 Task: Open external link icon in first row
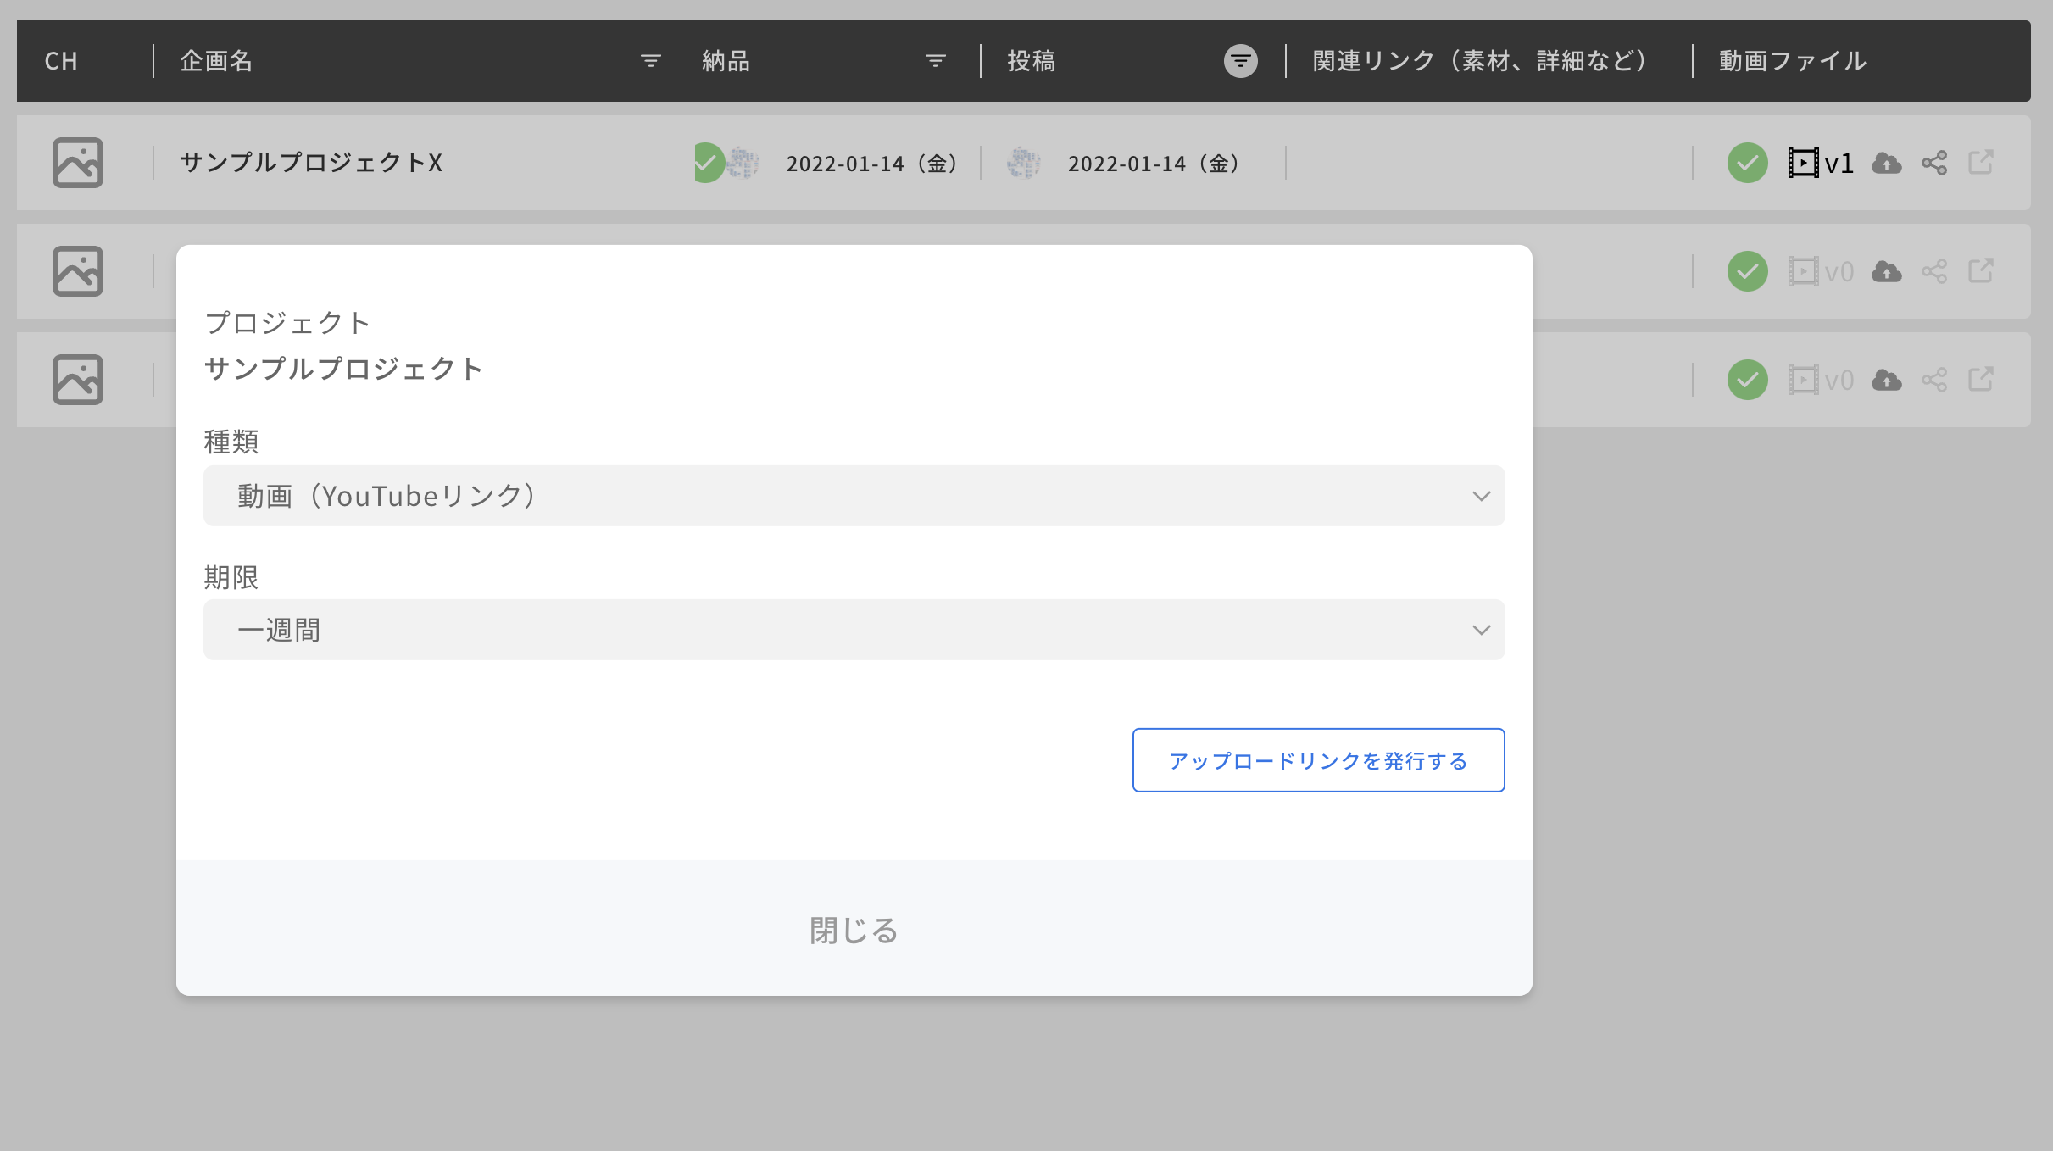coord(1981,162)
